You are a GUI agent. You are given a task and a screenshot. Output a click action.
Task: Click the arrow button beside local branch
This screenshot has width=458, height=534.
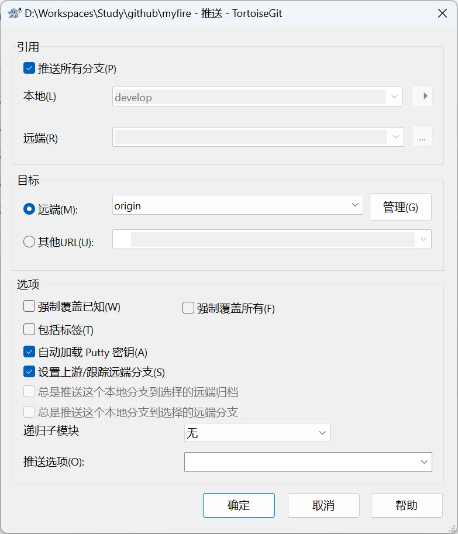tap(422, 96)
